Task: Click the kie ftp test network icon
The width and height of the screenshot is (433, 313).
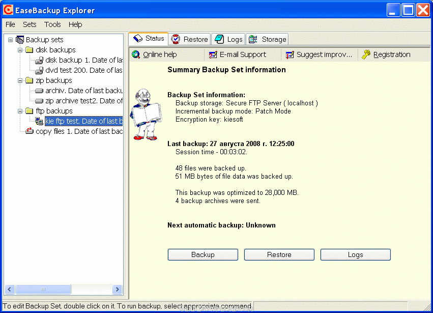Action: coord(39,121)
